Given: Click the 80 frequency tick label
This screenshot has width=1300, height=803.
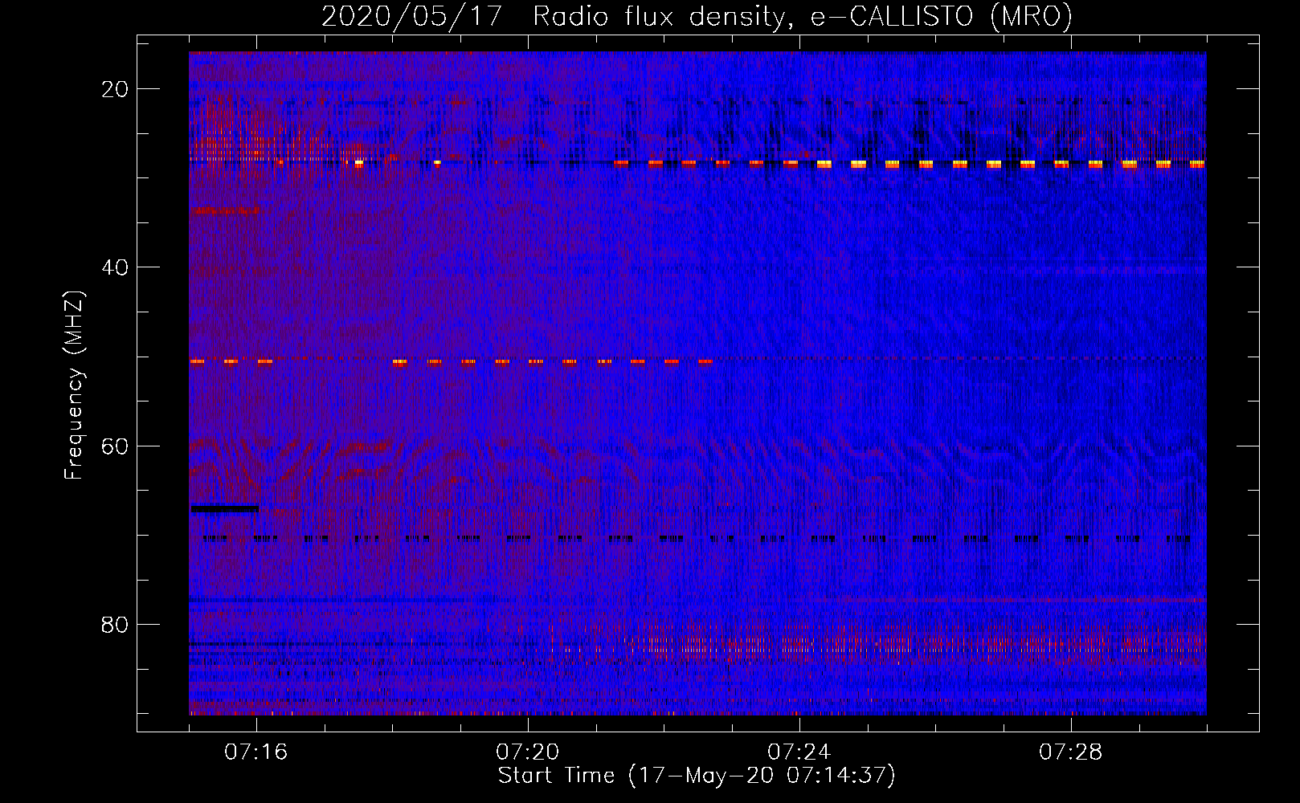Looking at the screenshot, I should pyautogui.click(x=115, y=625).
